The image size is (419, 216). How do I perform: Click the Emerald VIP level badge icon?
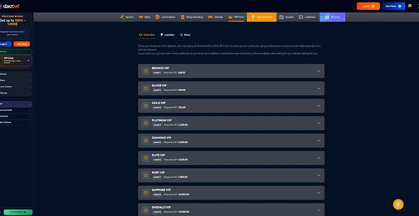point(146,210)
